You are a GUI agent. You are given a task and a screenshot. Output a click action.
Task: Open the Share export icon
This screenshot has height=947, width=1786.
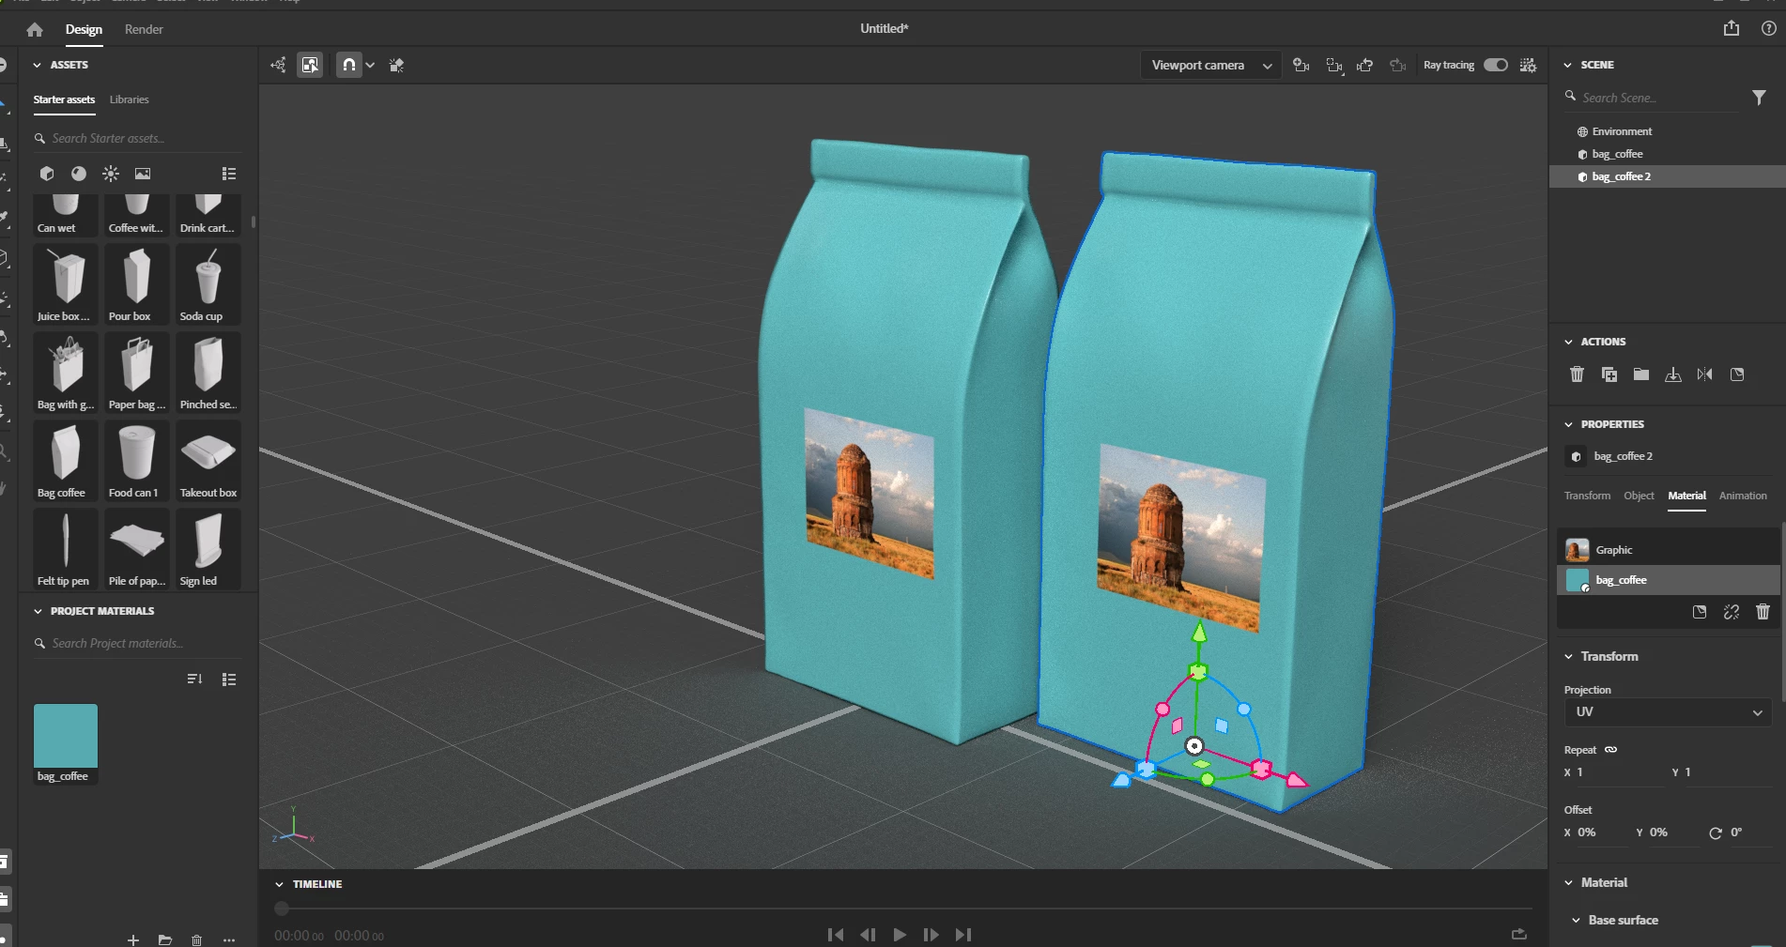point(1732,28)
